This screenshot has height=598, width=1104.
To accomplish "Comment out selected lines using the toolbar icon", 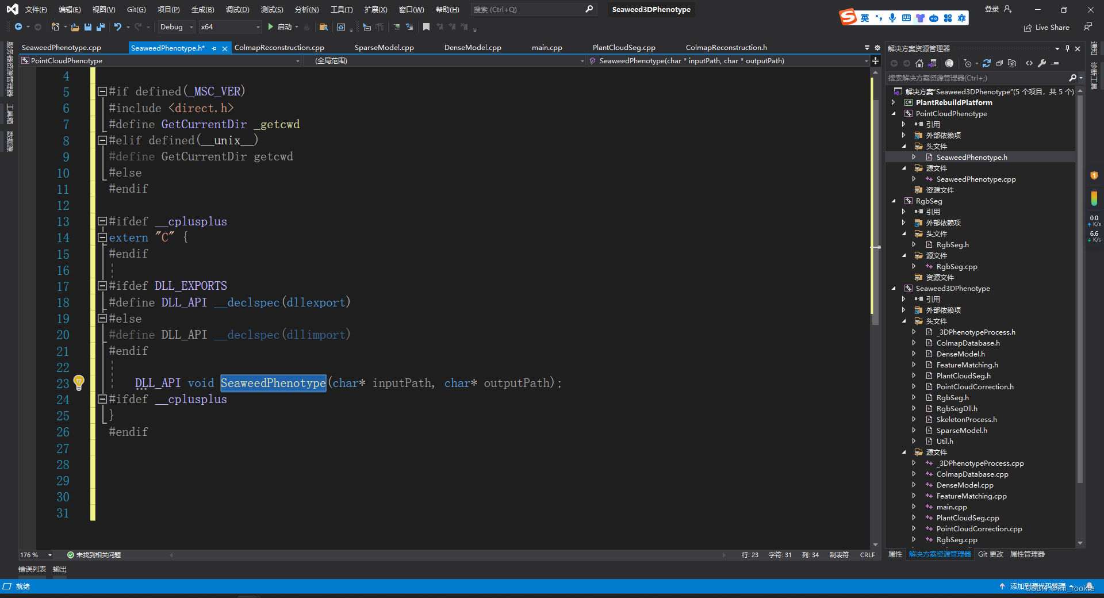I will coord(397,27).
